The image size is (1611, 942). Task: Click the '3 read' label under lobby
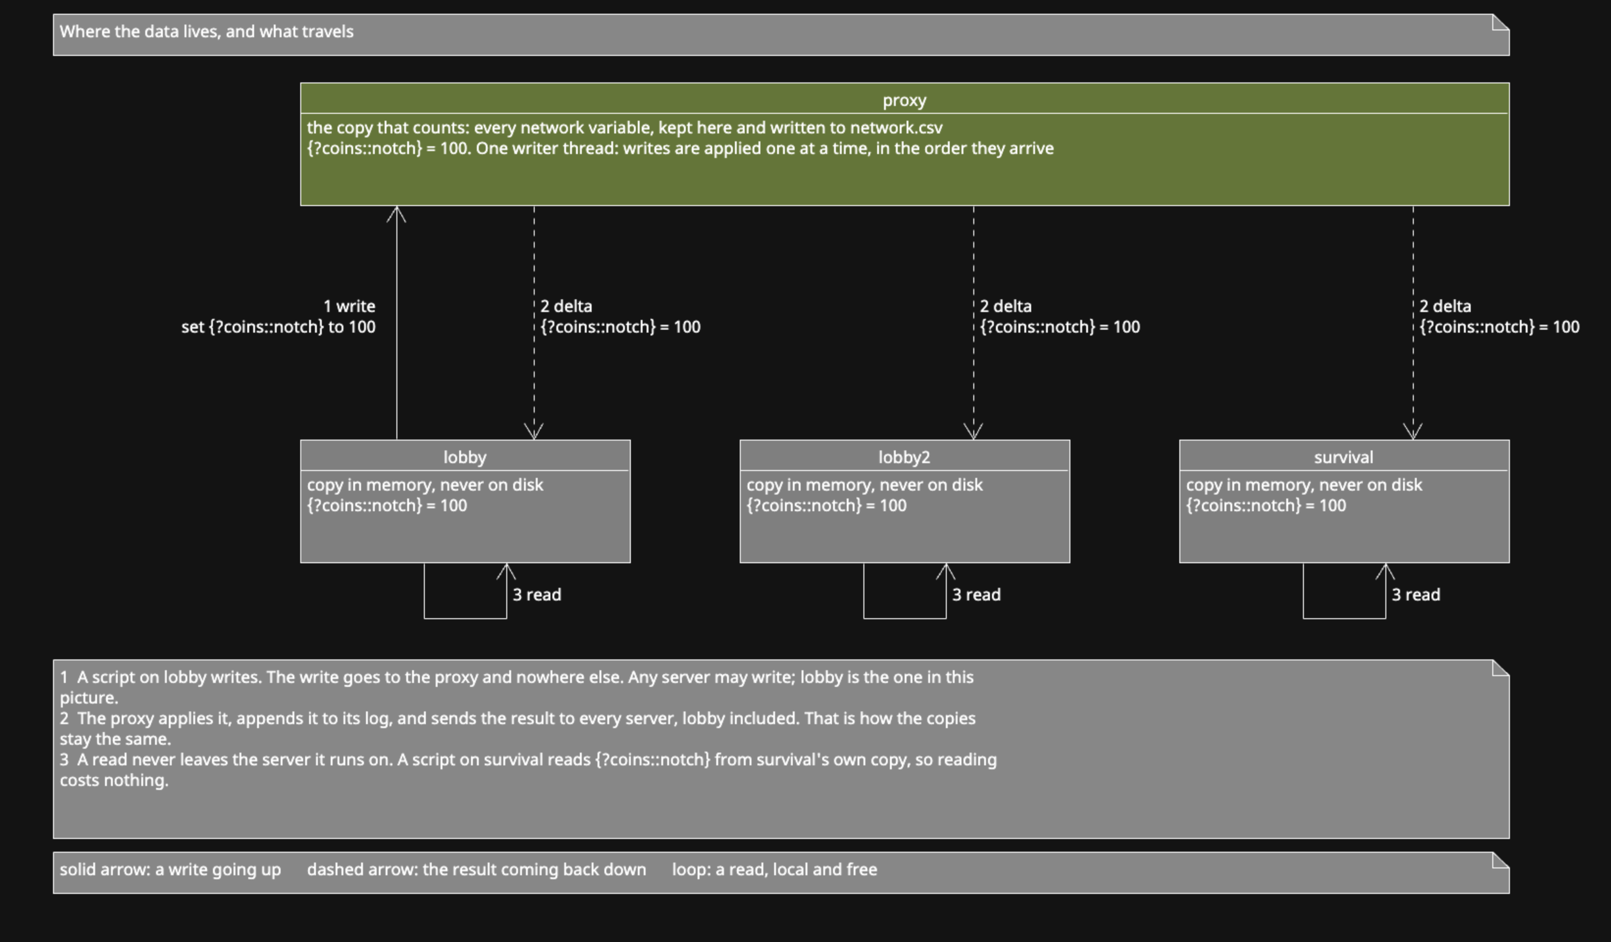coord(537,594)
